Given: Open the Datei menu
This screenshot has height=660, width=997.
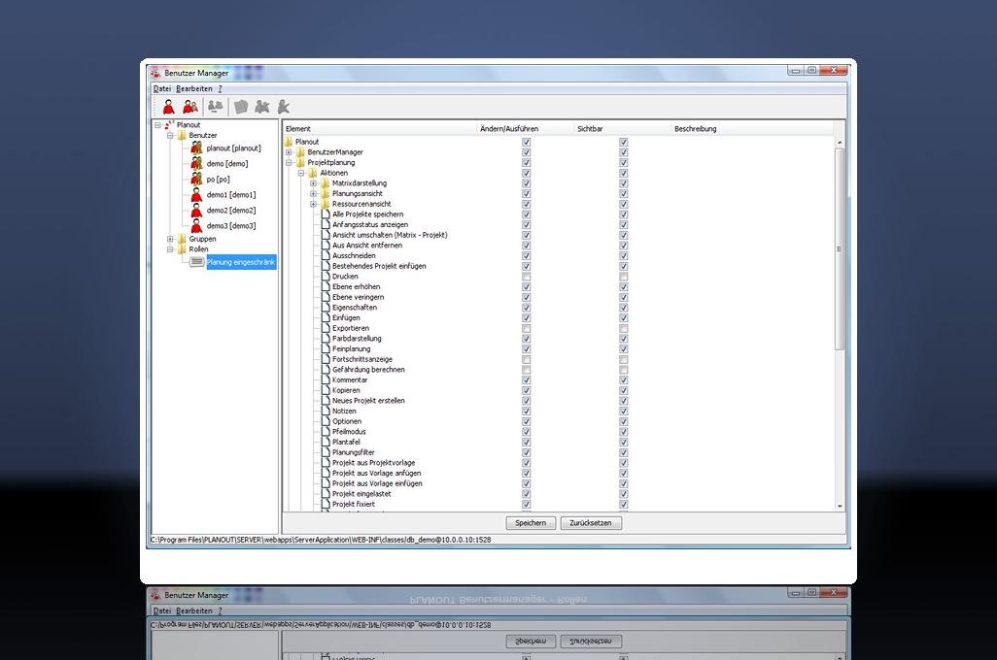Looking at the screenshot, I should [x=161, y=88].
